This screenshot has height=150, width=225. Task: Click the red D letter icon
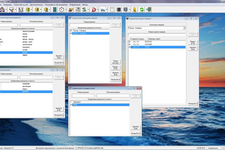coord(93,10)
